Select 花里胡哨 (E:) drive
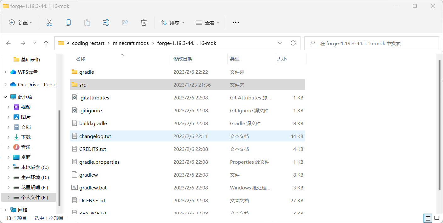The height and width of the screenshot is (223, 443). tap(35, 187)
